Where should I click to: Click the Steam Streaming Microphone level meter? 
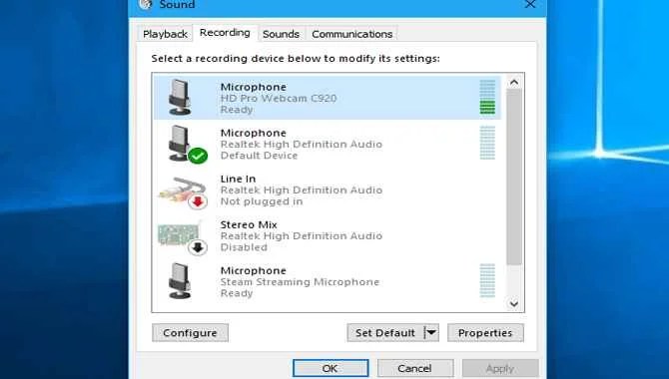487,280
